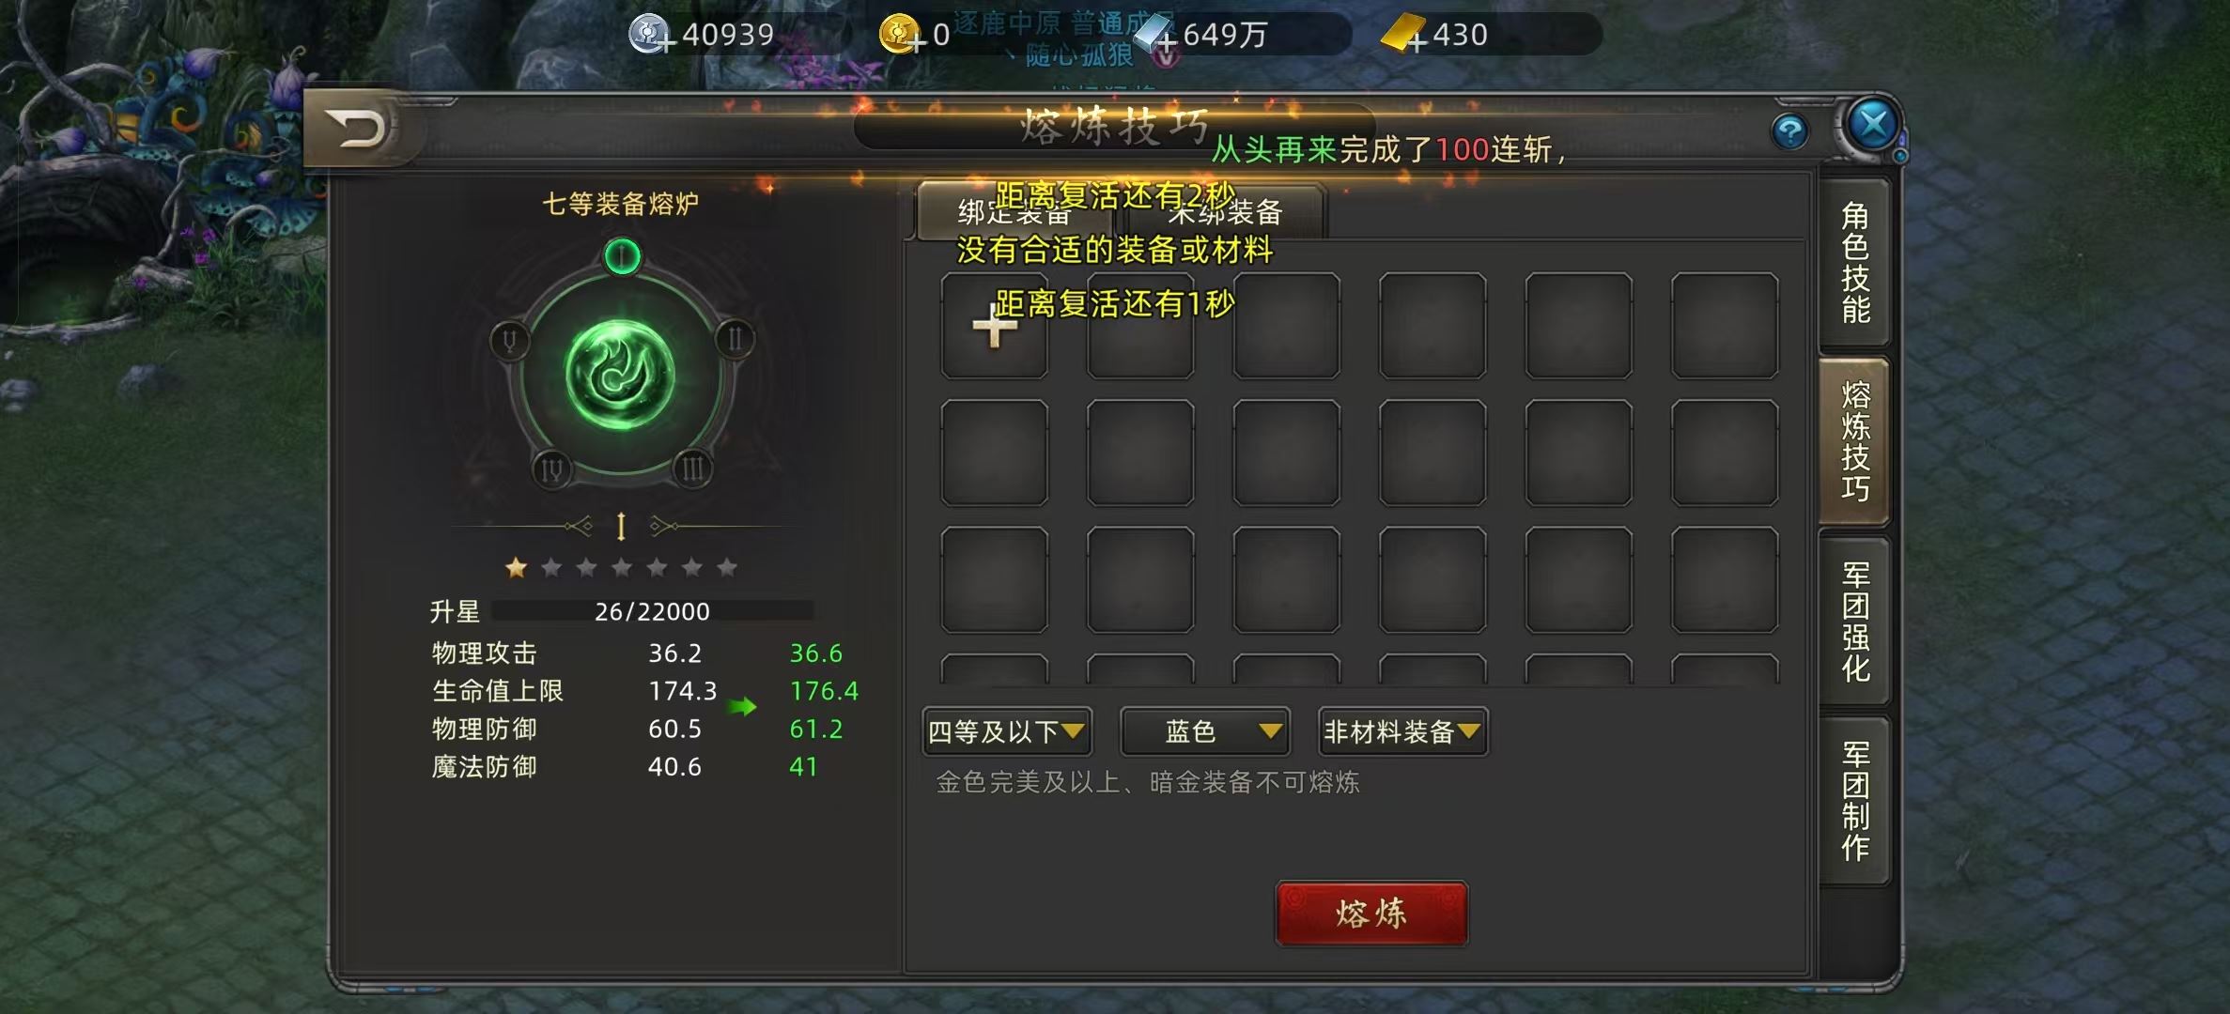Click the plus icon beside 430 gold bars
This screenshot has height=1014, width=2230.
(x=1416, y=43)
